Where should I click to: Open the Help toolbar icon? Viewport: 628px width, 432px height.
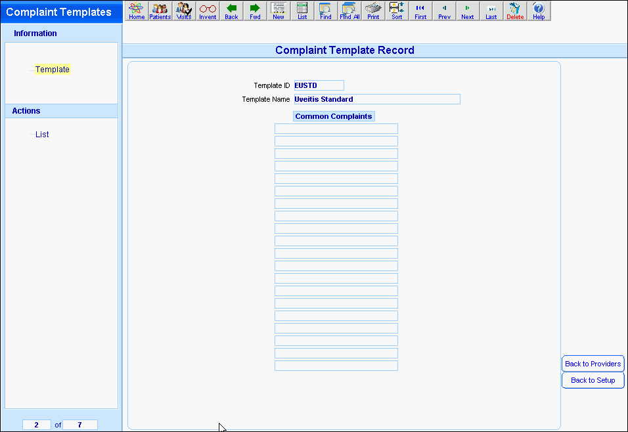point(538,11)
